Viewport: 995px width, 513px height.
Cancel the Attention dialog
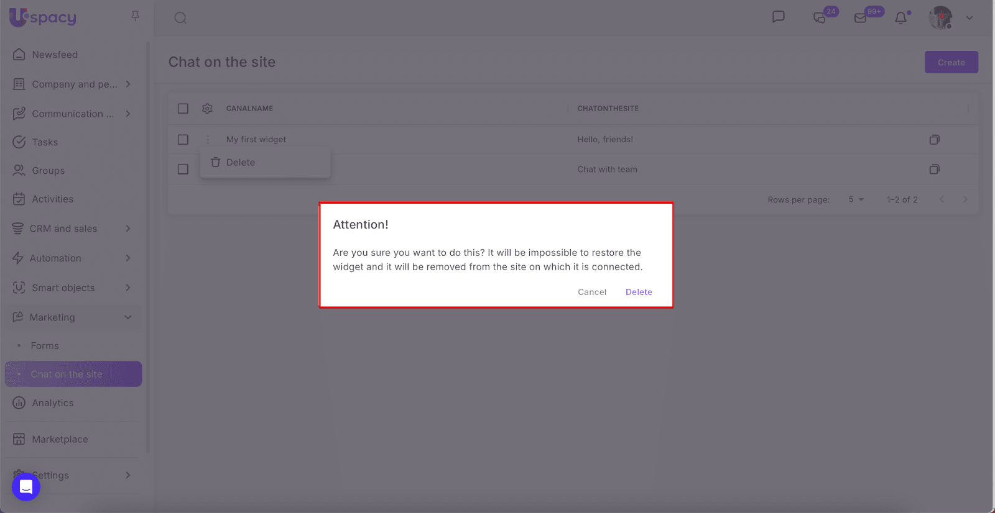[x=591, y=292]
